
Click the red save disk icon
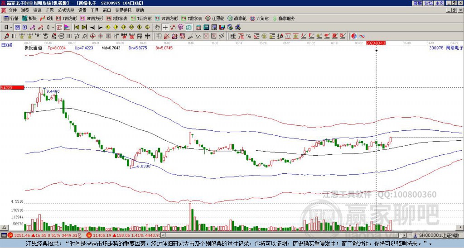pos(222,28)
